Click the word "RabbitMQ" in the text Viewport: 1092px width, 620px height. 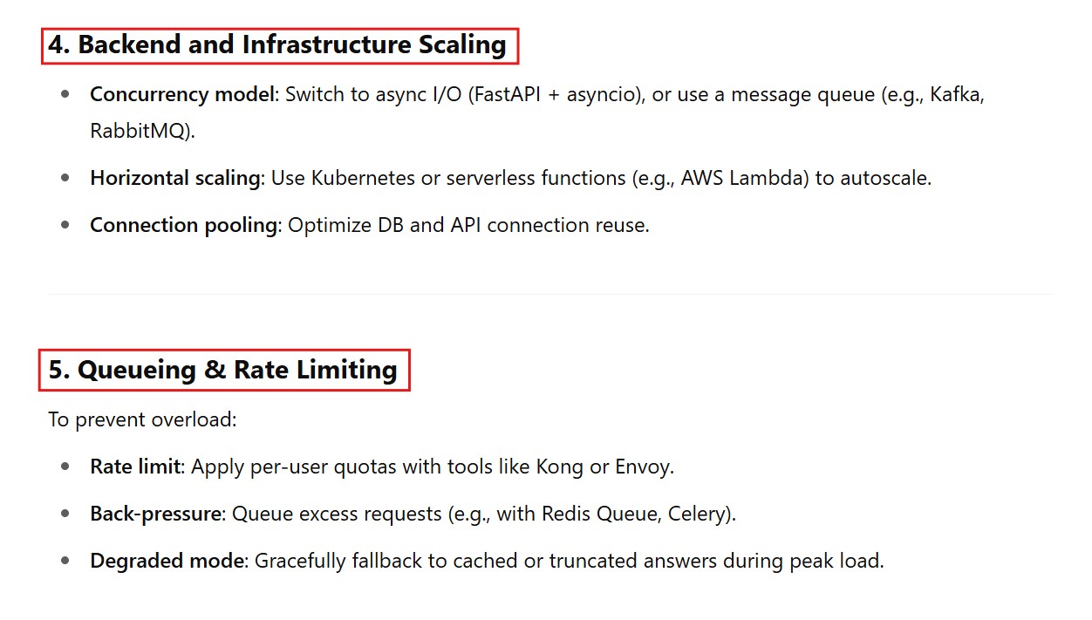140,131
